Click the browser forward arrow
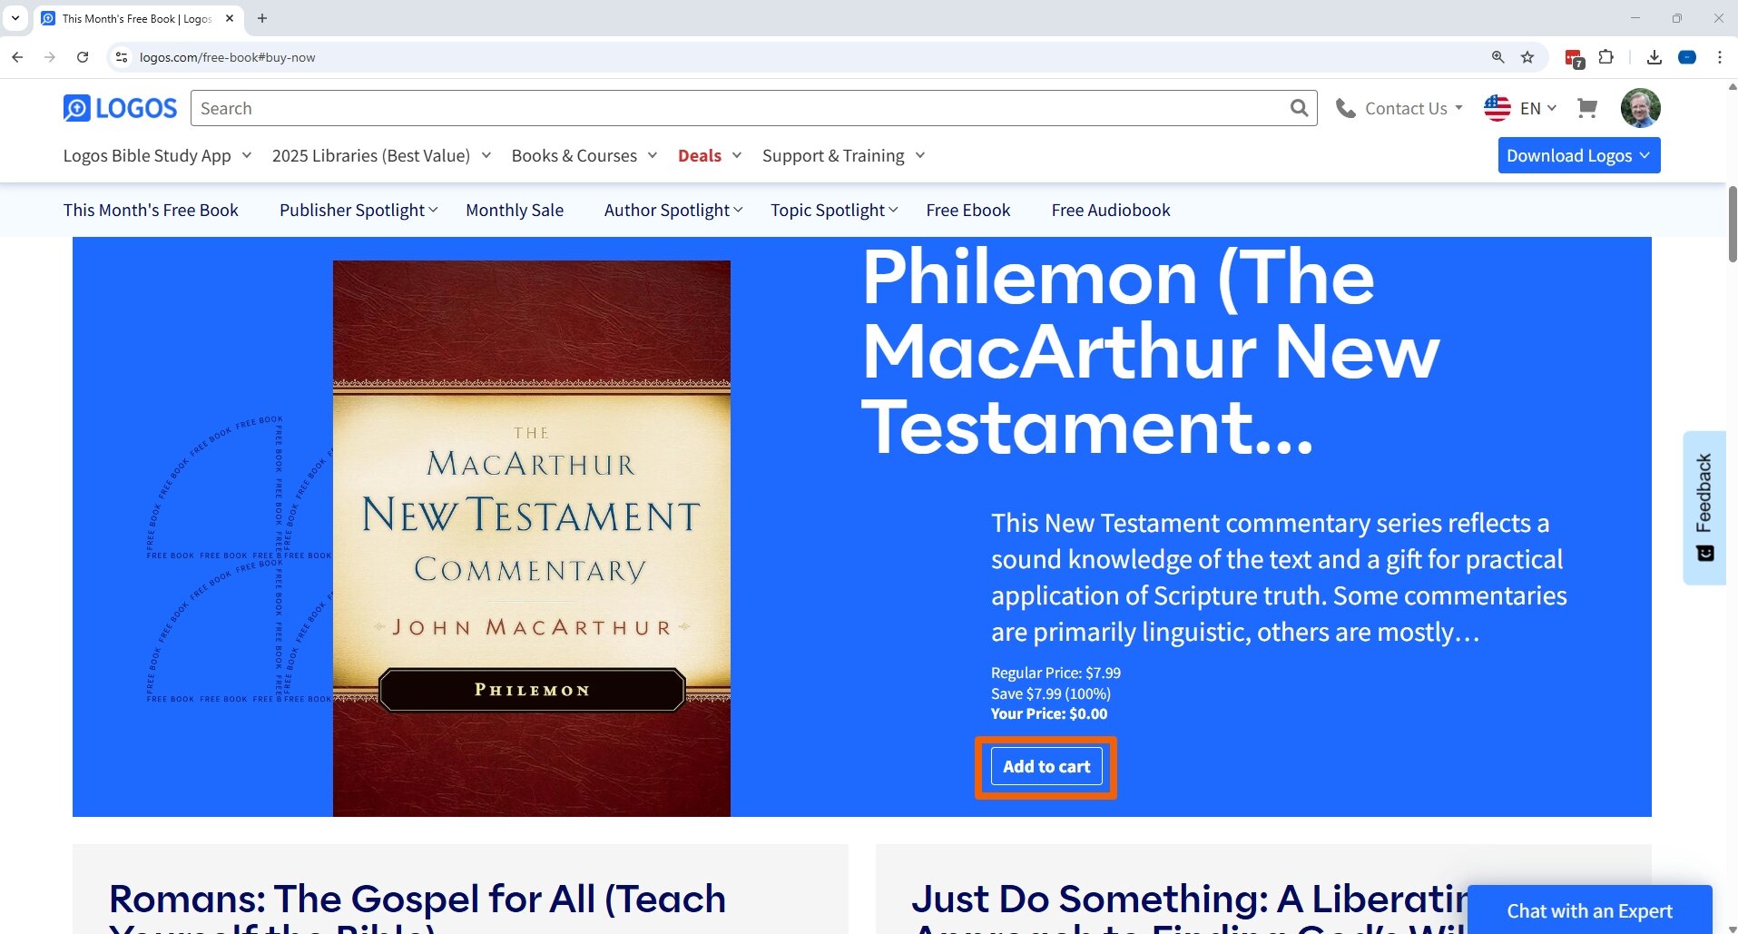This screenshot has height=934, width=1738. pos(50,57)
